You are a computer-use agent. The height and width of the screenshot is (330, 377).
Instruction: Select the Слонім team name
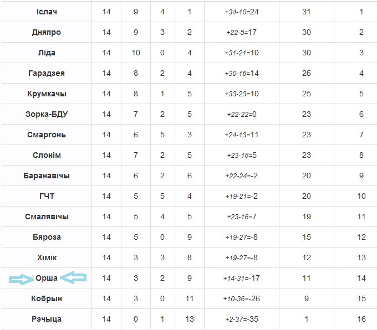point(47,155)
